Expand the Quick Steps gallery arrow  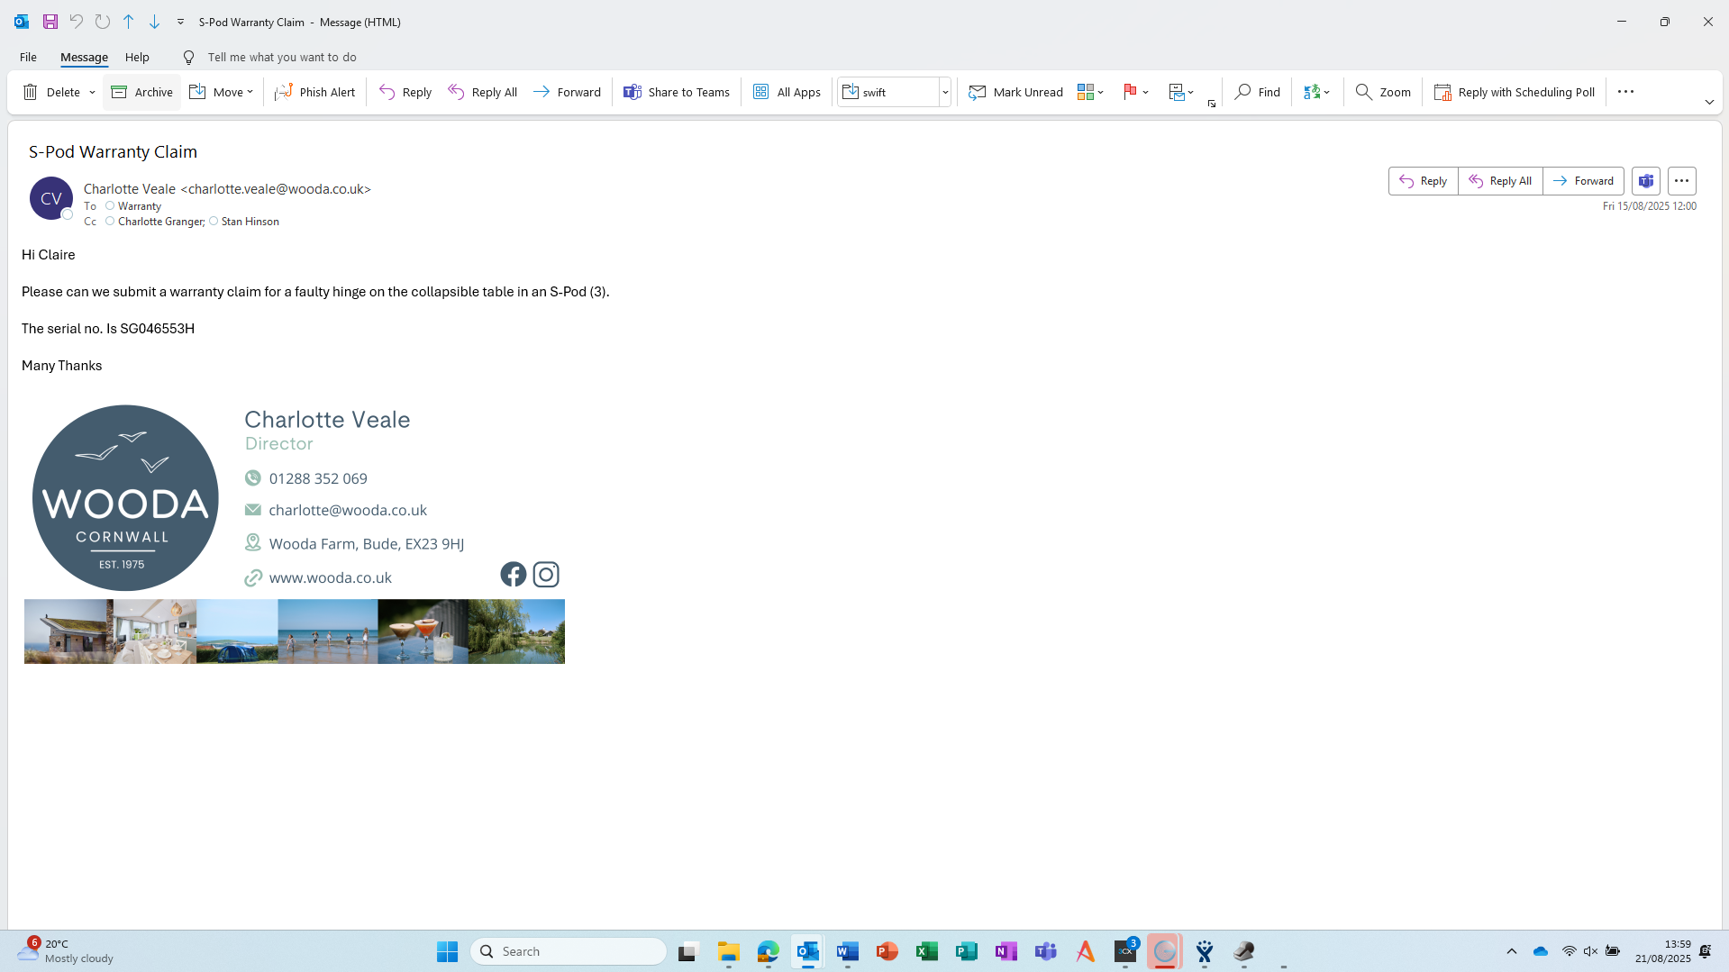tap(945, 92)
